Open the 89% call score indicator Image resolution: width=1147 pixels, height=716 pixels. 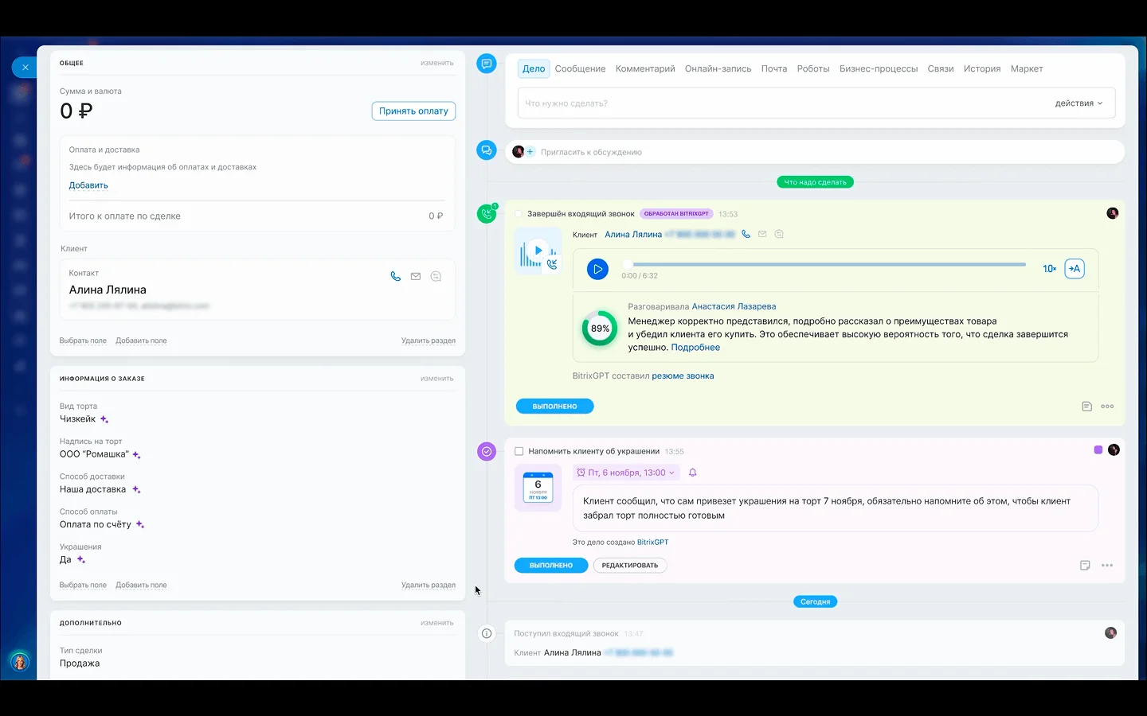(x=600, y=329)
